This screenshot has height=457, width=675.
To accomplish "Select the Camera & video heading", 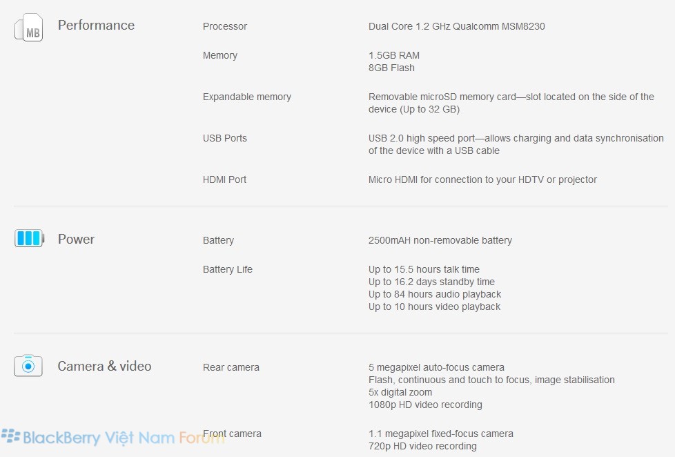I will pyautogui.click(x=105, y=366).
